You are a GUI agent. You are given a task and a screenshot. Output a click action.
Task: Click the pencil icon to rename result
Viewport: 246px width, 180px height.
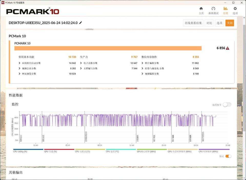pyautogui.click(x=81, y=23)
